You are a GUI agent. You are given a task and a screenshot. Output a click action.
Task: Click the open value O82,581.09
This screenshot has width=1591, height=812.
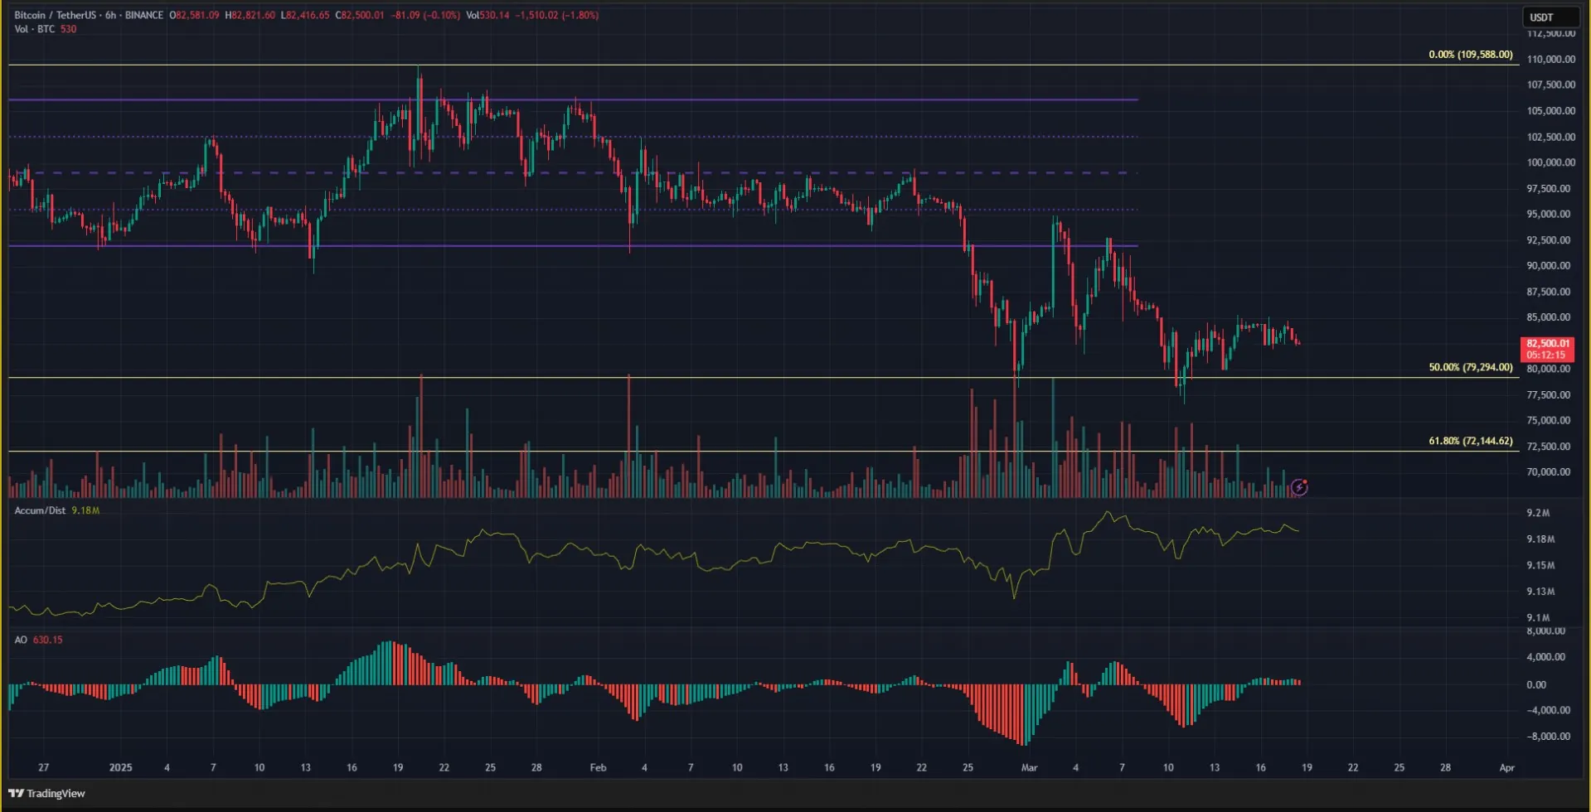194,15
